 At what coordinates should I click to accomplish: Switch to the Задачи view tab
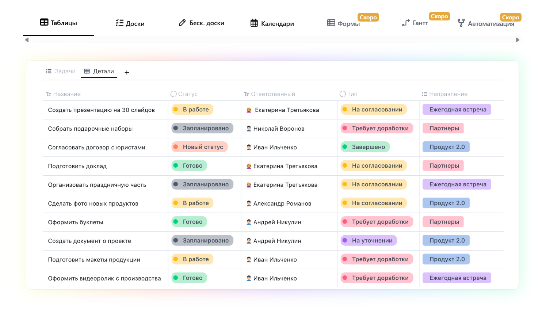click(61, 71)
